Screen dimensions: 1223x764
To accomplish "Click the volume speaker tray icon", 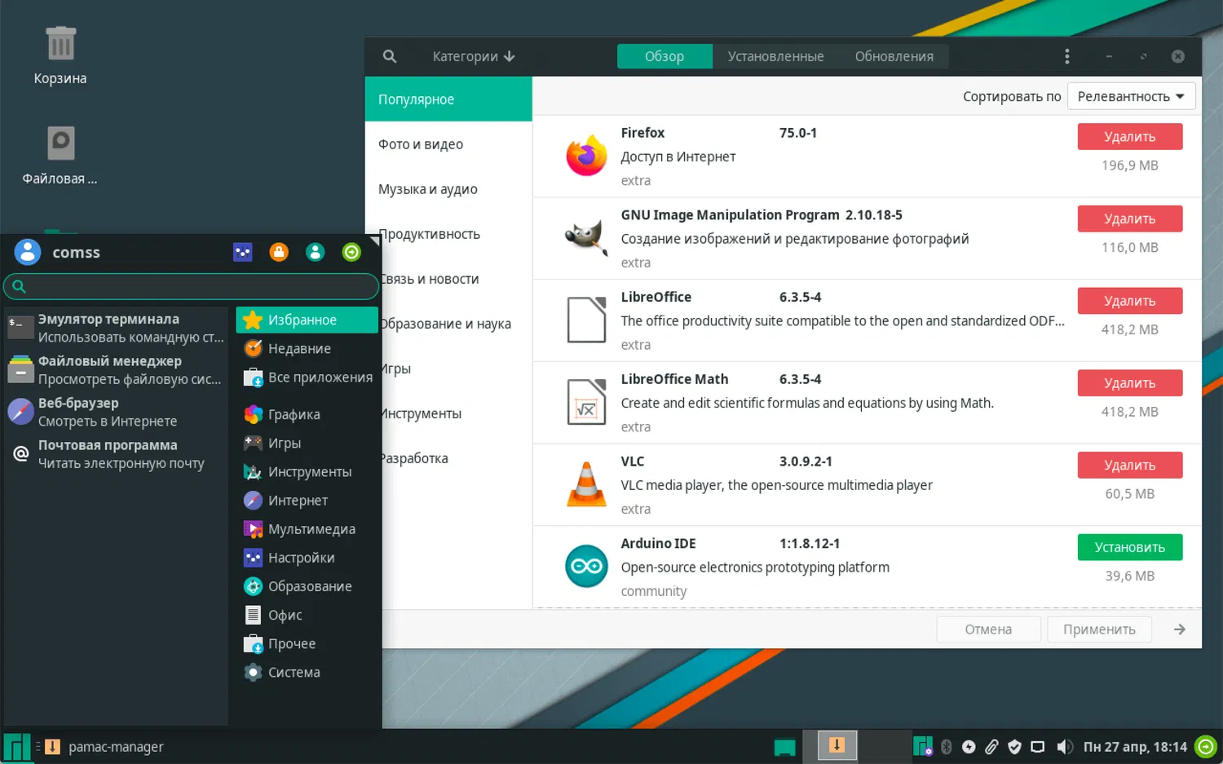I will coord(1064,747).
